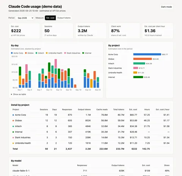Image resolution: width=182 pixels, height=176 pixels.
Task: Click Days column header
Action: coord(55,110)
